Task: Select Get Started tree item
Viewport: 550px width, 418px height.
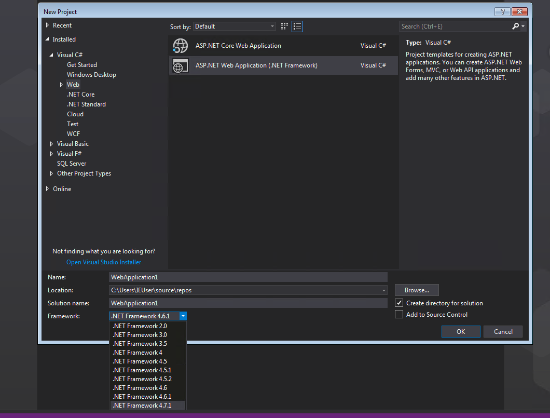Action: (x=82, y=65)
